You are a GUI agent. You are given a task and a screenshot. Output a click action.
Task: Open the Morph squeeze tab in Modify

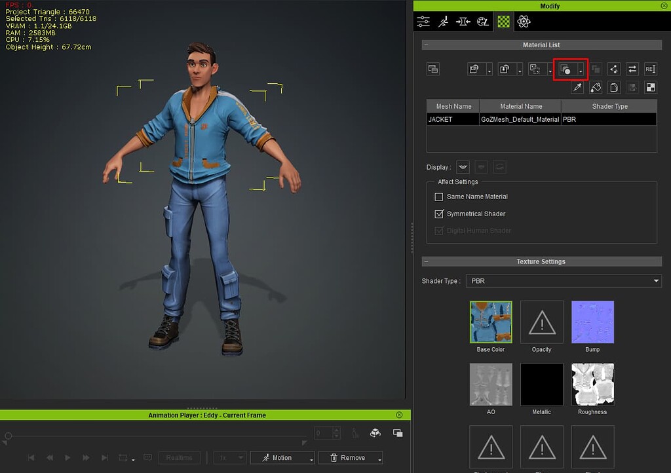pos(463,22)
